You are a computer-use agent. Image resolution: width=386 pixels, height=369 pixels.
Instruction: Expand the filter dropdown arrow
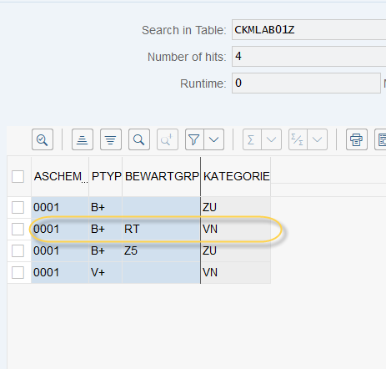pyautogui.click(x=214, y=139)
